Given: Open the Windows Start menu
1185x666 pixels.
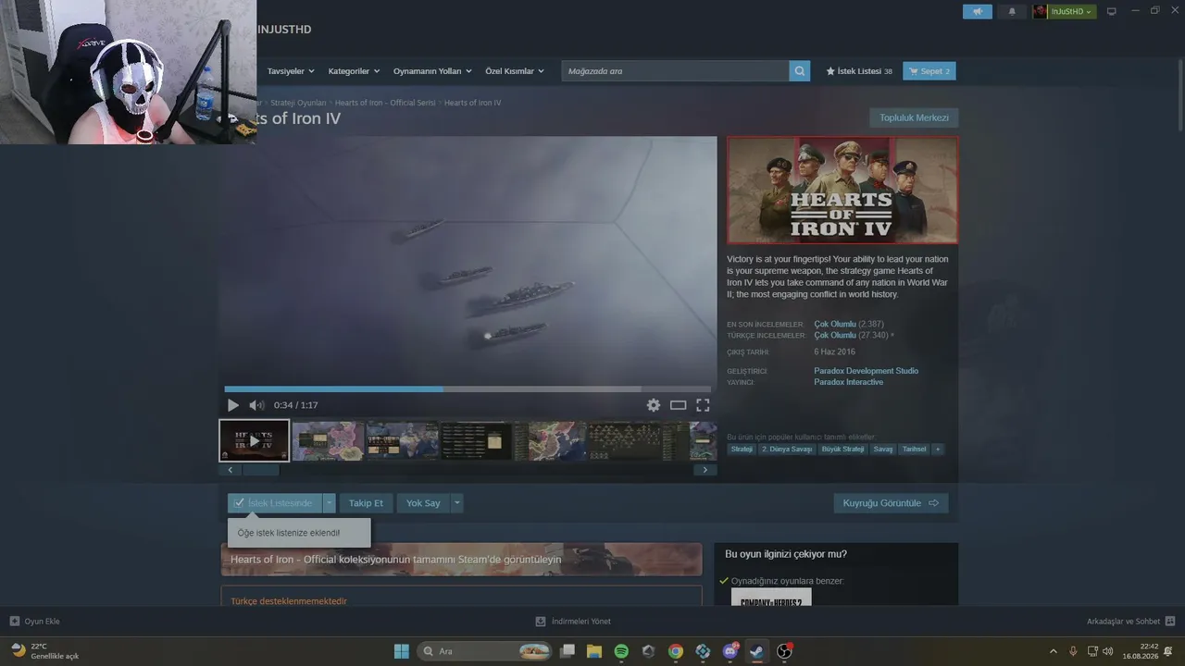Looking at the screenshot, I should coord(402,651).
